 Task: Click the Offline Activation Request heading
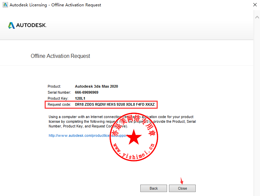tap(60, 56)
